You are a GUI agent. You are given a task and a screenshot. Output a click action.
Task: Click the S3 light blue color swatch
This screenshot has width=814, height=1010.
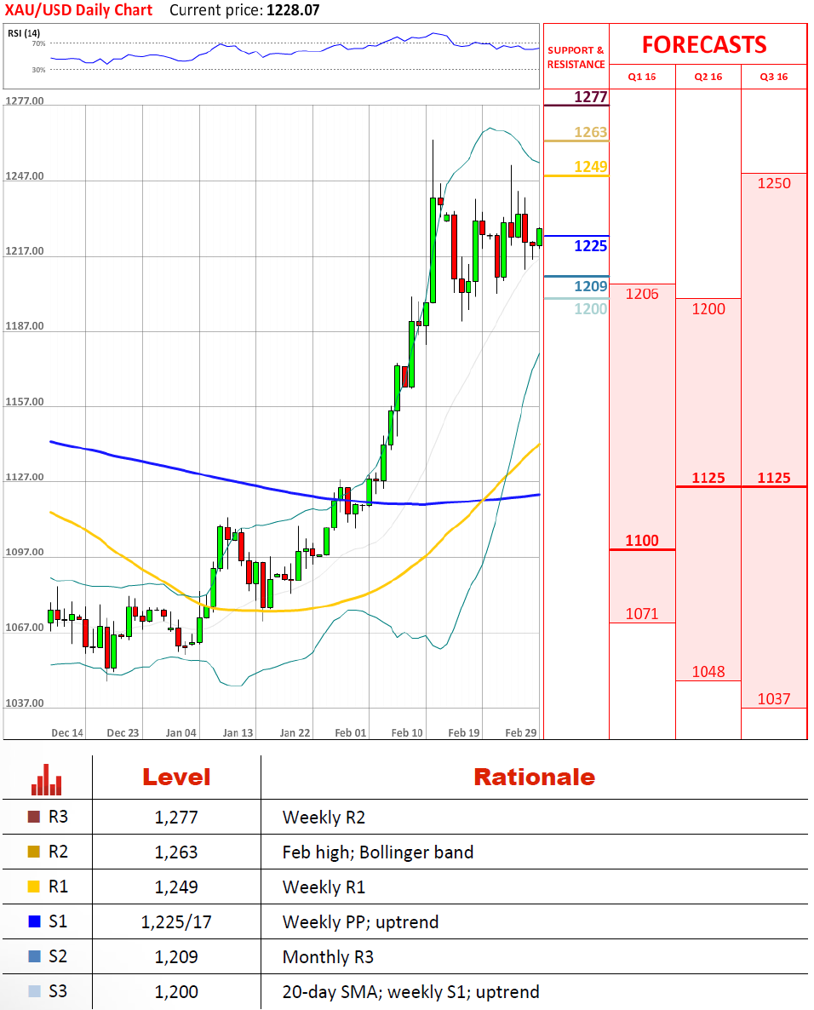tap(34, 991)
